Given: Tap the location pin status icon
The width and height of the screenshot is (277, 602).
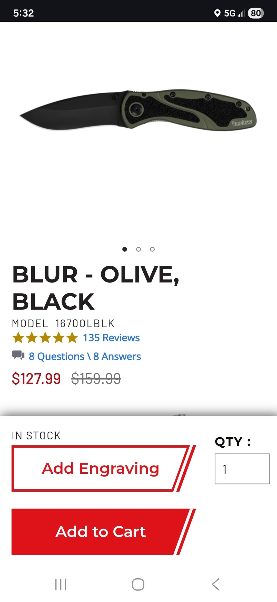Looking at the screenshot, I should [217, 13].
